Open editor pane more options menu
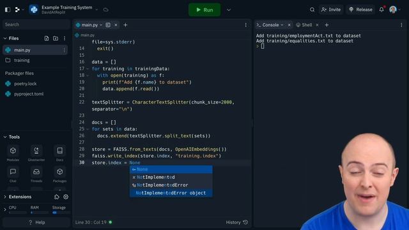The image size is (409, 230). (x=245, y=25)
